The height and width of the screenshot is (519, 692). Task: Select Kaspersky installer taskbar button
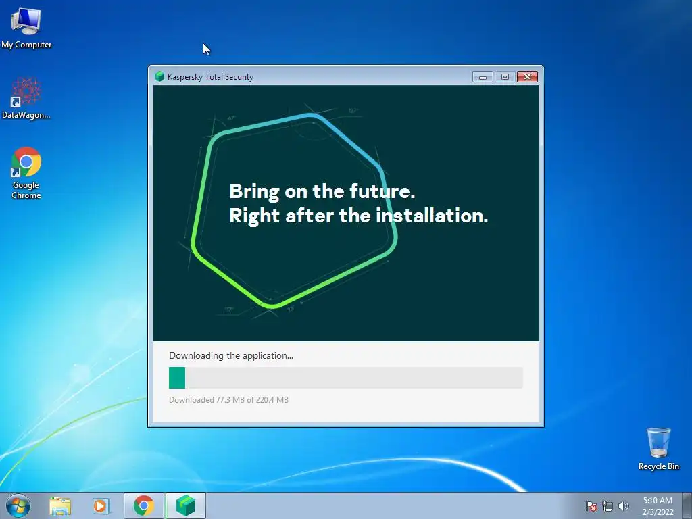(x=186, y=505)
